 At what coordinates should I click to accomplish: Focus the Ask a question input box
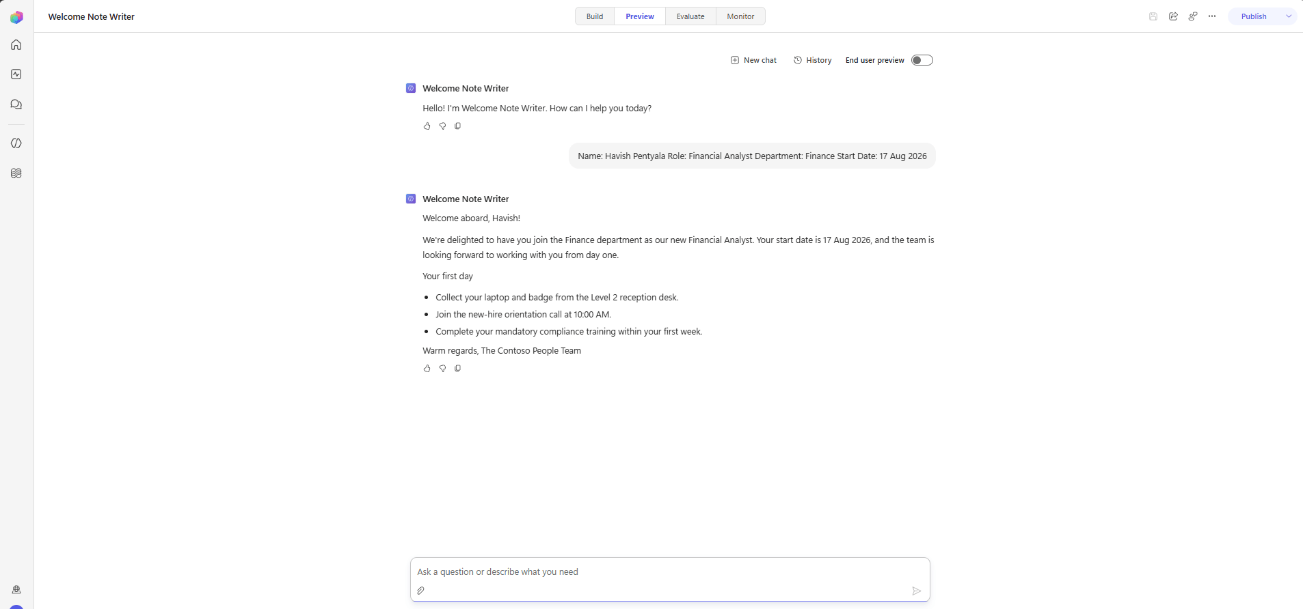tap(670, 572)
